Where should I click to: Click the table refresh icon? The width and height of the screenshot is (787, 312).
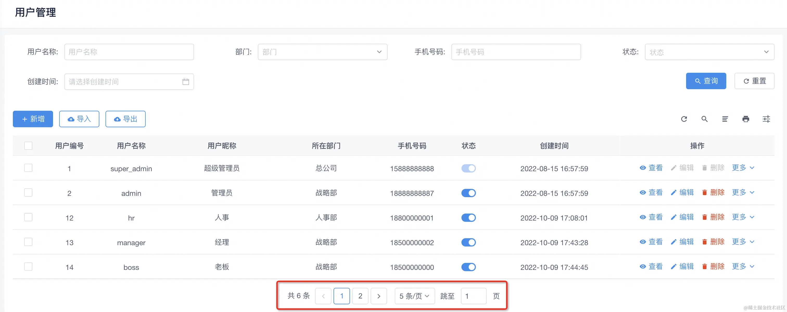pos(684,119)
